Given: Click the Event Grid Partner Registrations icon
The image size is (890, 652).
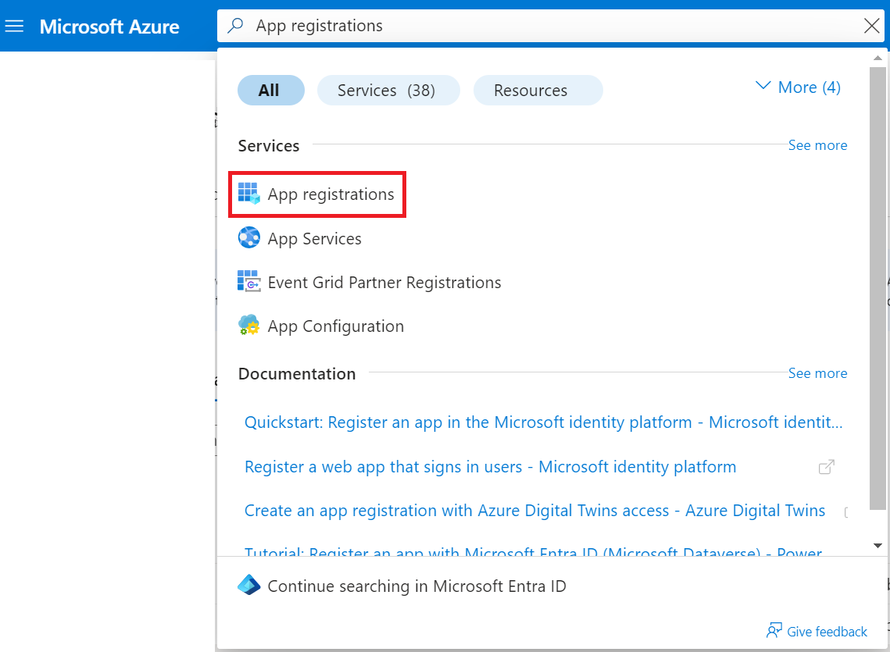Looking at the screenshot, I should 248,282.
